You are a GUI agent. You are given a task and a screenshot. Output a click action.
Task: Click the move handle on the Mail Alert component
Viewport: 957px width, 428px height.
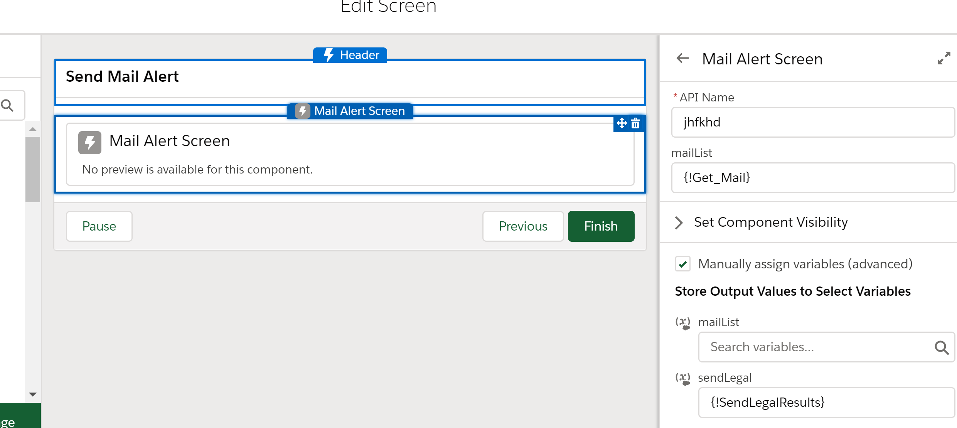point(622,123)
